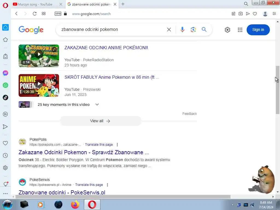280x210 pixels.
Task: Switch to the Murzyn song YouTube tab
Action: pos(35,4)
